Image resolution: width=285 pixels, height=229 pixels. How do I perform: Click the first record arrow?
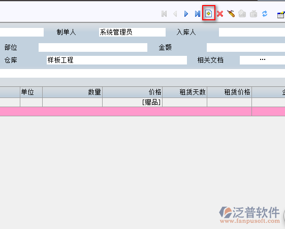point(164,14)
